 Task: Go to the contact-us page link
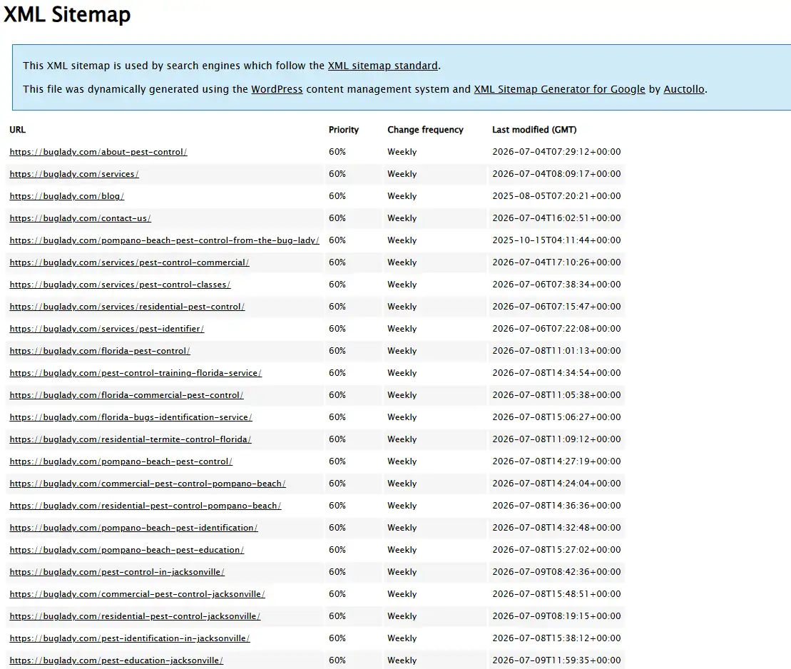[80, 218]
